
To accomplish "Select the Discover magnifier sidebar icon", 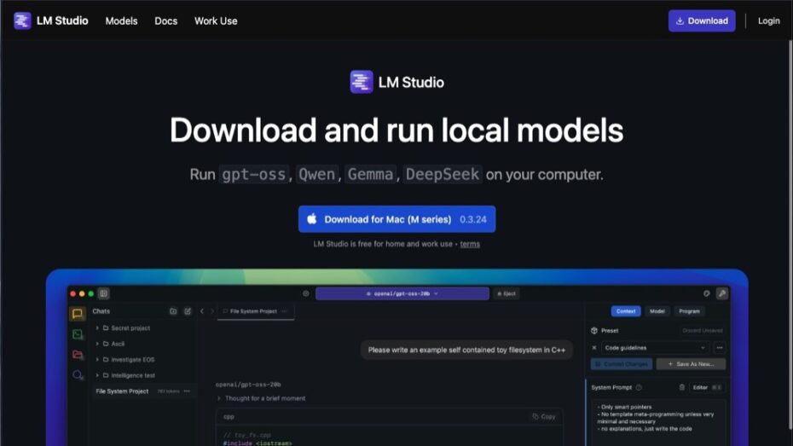I will click(78, 374).
